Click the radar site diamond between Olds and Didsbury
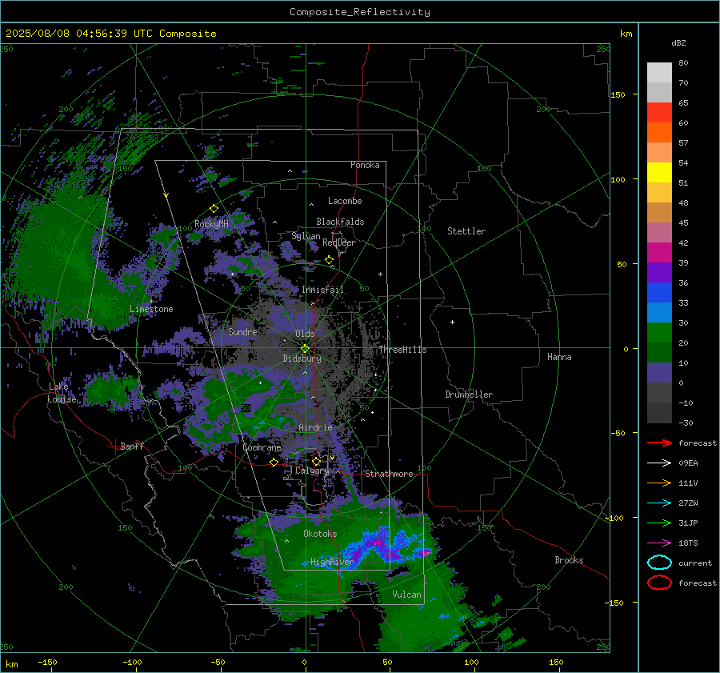720x673 pixels. [x=305, y=348]
